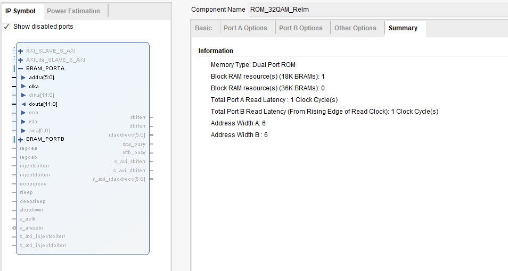
Task: Open the Power Estimation tab
Action: click(73, 11)
